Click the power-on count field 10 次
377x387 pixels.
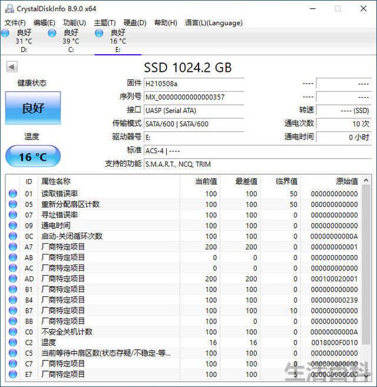tap(343, 124)
